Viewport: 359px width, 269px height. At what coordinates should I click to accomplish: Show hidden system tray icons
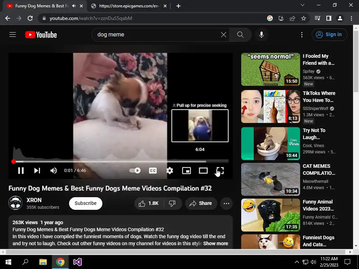pos(297,262)
